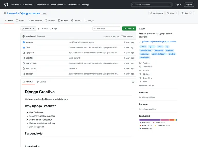The image size is (198, 147).
Task: Click the imankarimi owner link
Action: (x=13, y=13)
